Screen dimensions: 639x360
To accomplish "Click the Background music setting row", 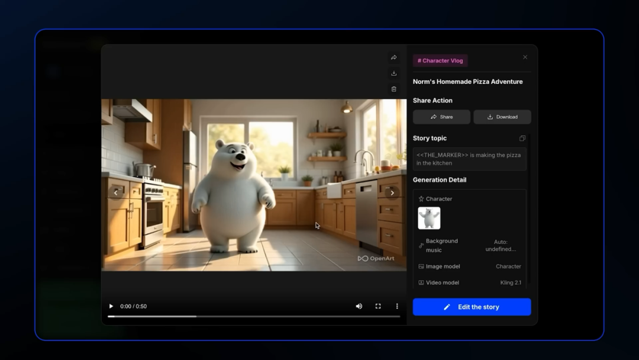I will pyautogui.click(x=469, y=245).
